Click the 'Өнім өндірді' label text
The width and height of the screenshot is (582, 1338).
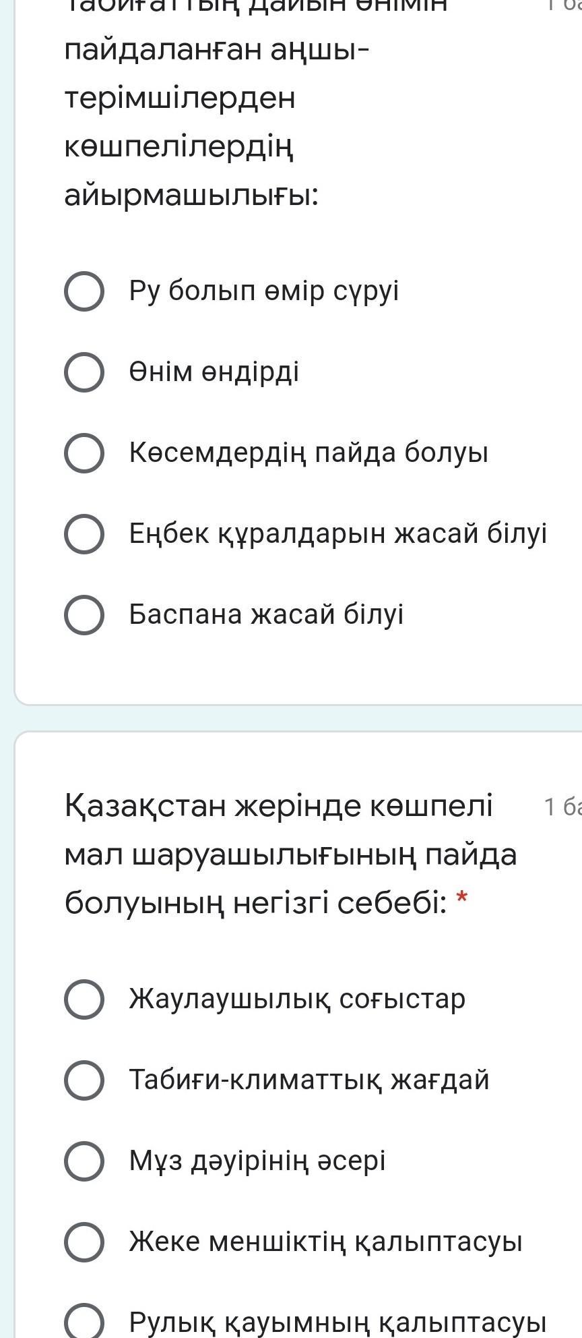tap(214, 372)
